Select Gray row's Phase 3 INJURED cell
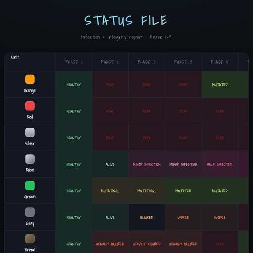Viewport: 253px width, 253px height. (147, 217)
